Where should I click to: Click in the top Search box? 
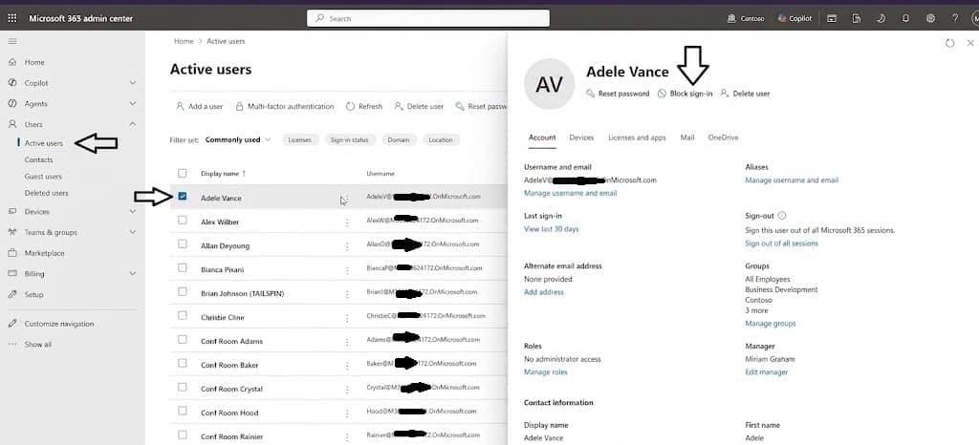coord(428,18)
